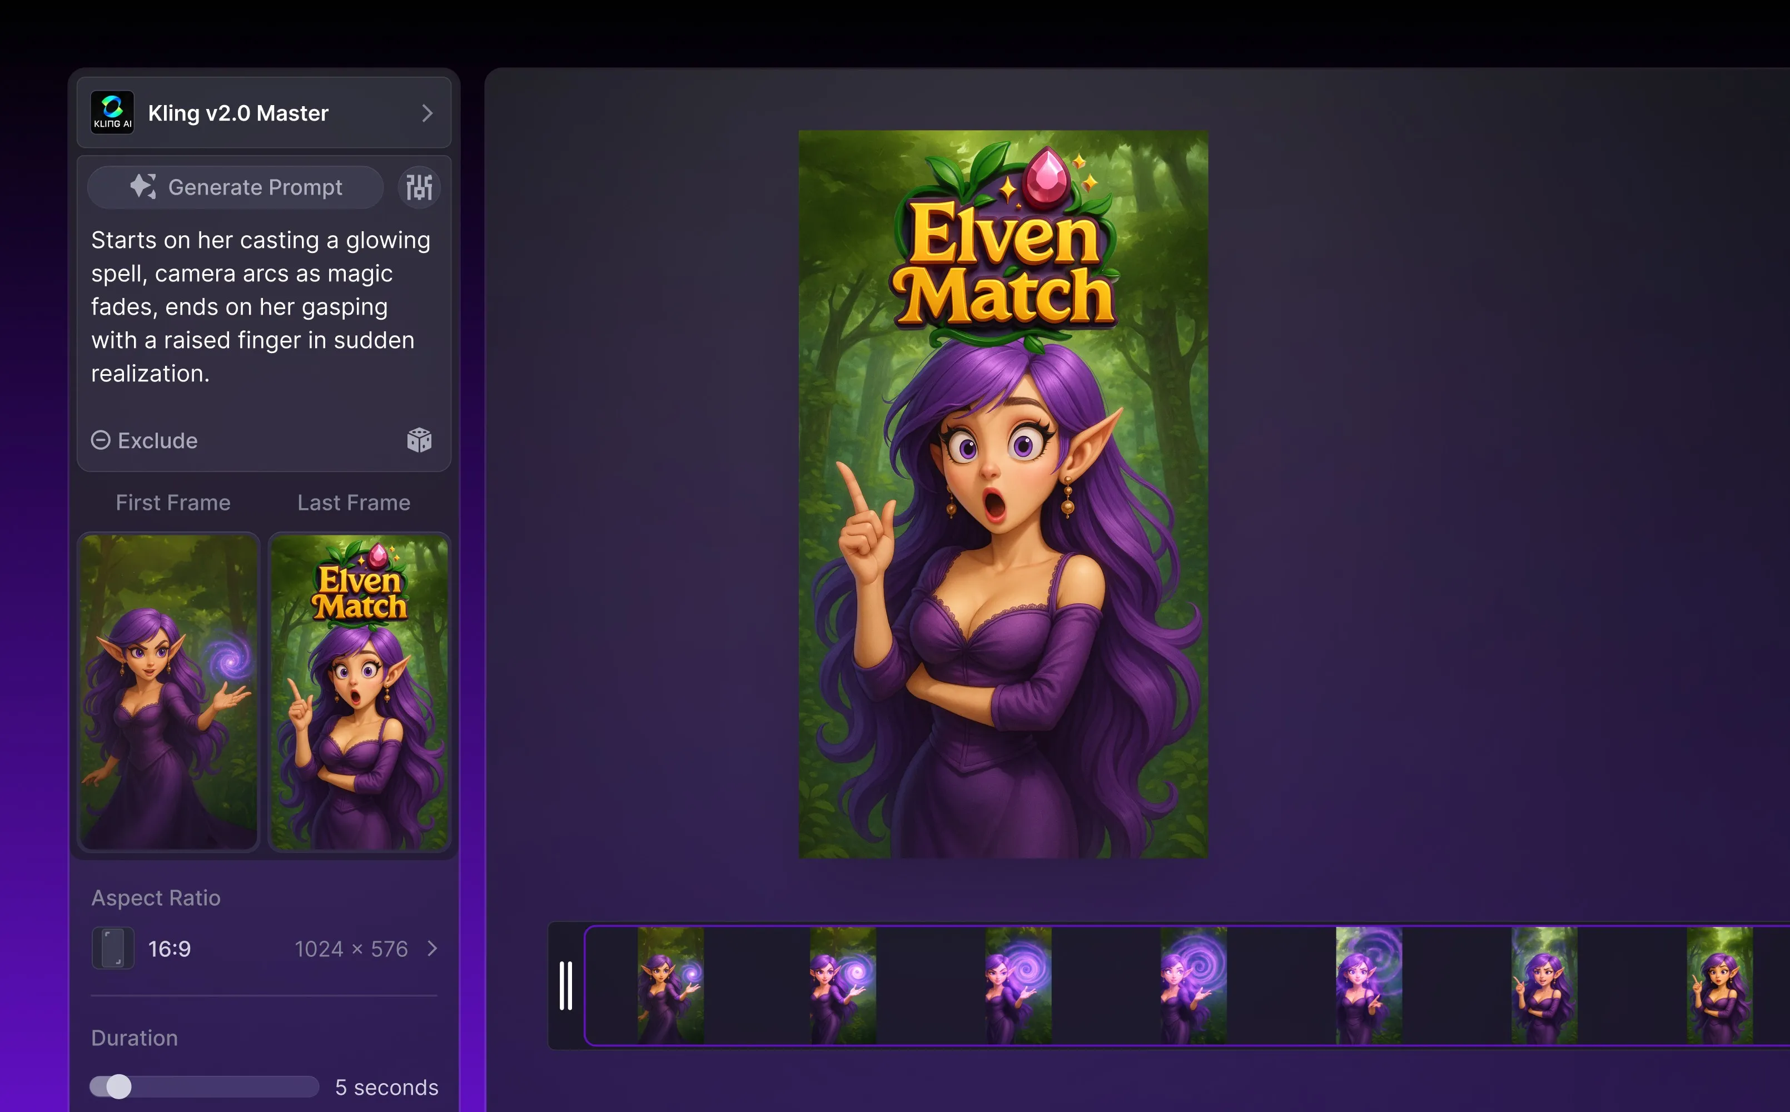
Task: Select the First Frame tab label
Action: pyautogui.click(x=173, y=502)
